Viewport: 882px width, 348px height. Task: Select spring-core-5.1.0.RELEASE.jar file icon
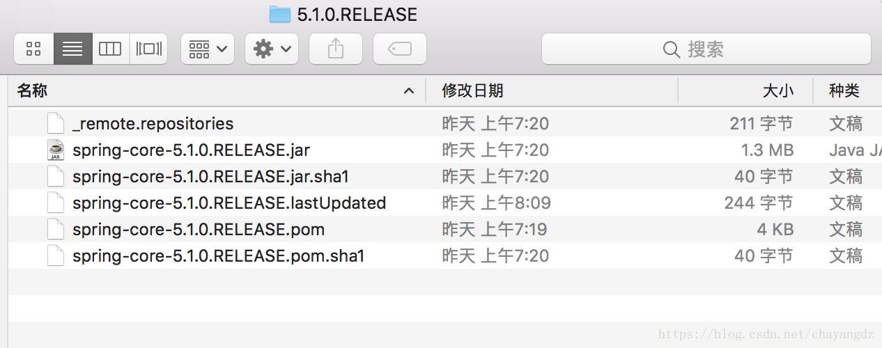(56, 150)
